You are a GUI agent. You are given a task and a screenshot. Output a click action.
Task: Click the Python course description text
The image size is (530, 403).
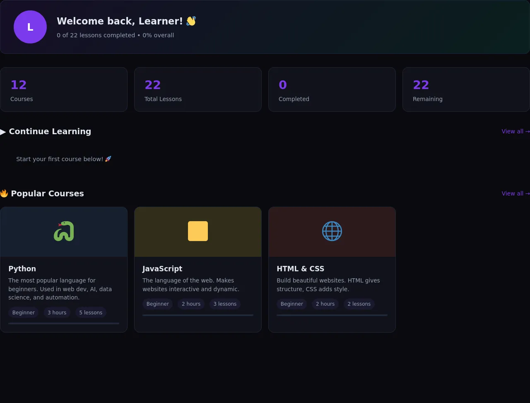(x=60, y=289)
